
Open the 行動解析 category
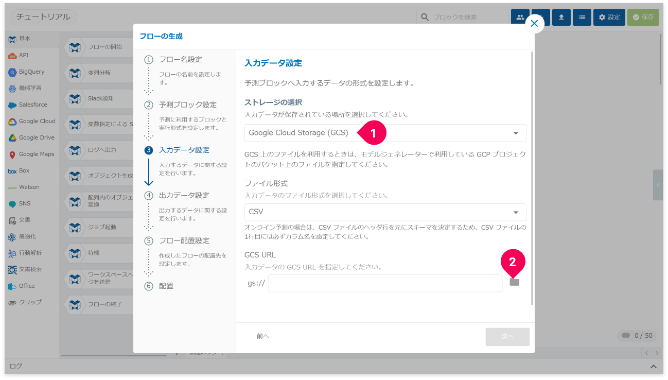click(31, 253)
